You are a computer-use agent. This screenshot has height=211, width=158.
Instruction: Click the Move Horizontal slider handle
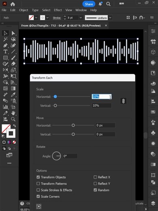pos(73,125)
